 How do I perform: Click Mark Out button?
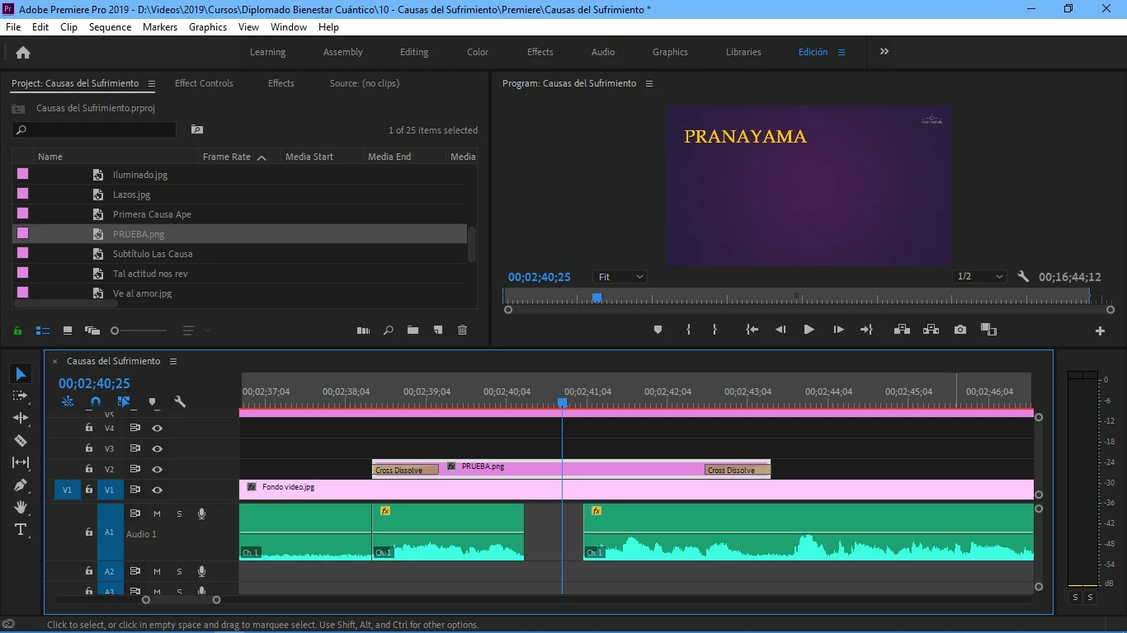[714, 330]
